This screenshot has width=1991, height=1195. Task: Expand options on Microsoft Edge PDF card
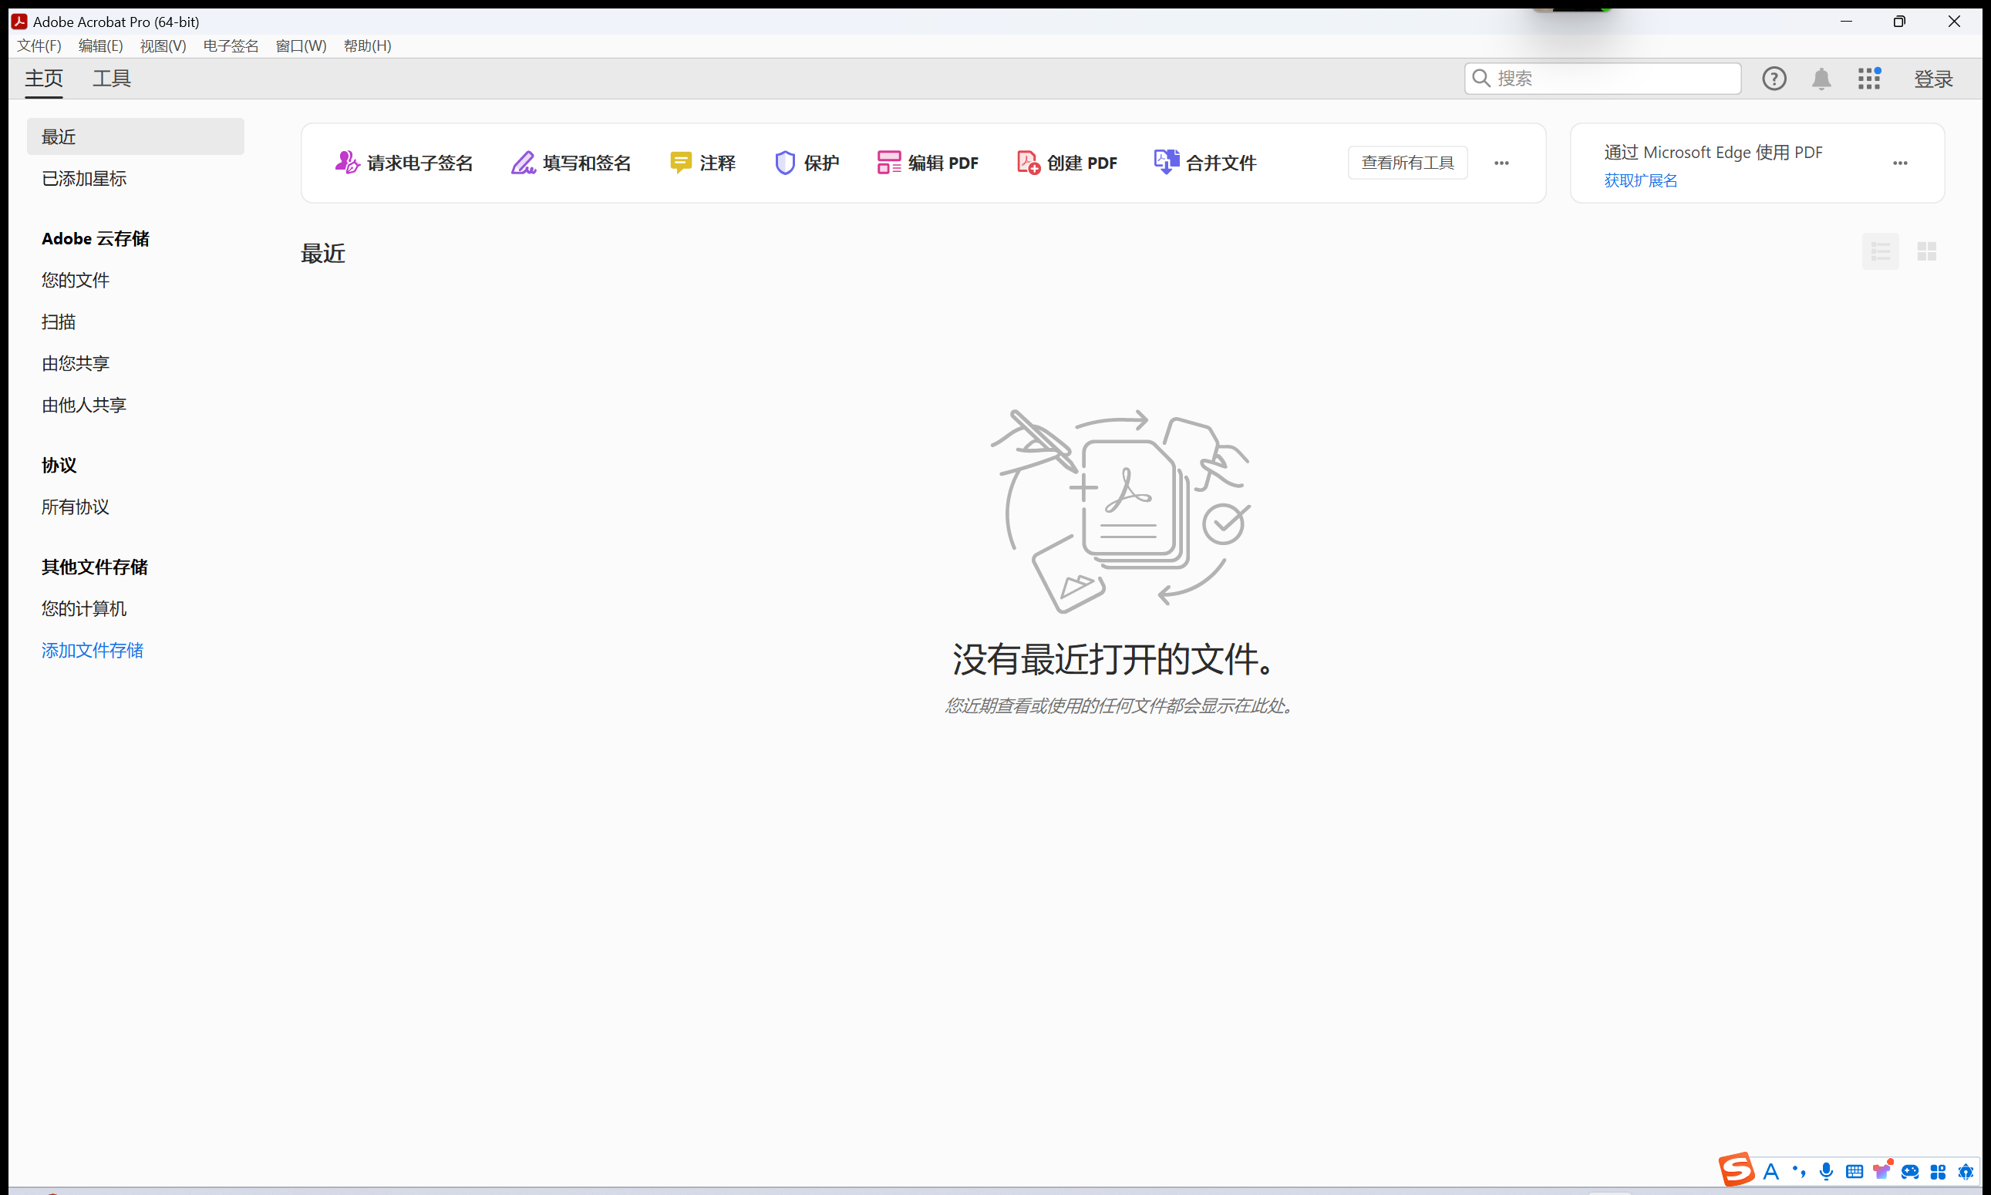(1900, 163)
